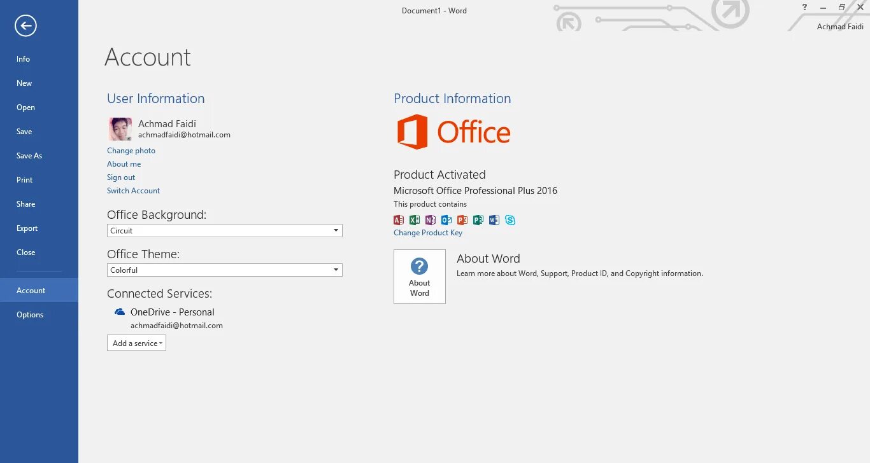Viewport: 870px width, 463px height.
Task: Choose Save As in the sidebar
Action: point(39,156)
